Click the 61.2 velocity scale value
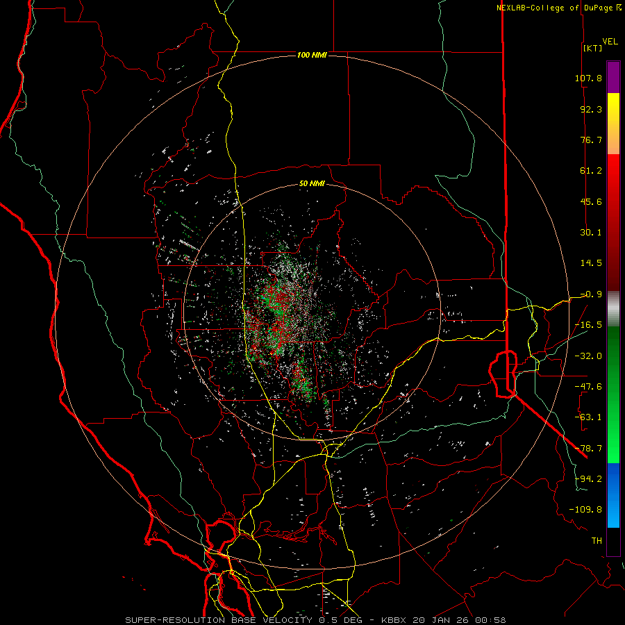The image size is (625, 625). (591, 171)
